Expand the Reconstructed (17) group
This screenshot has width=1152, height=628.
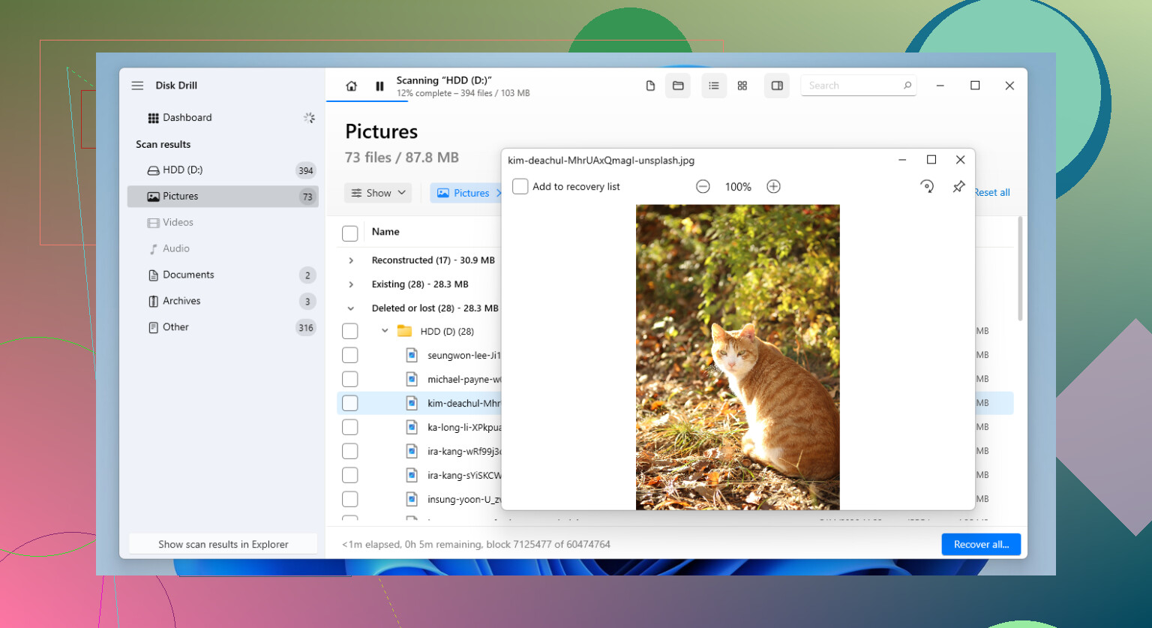coord(351,260)
